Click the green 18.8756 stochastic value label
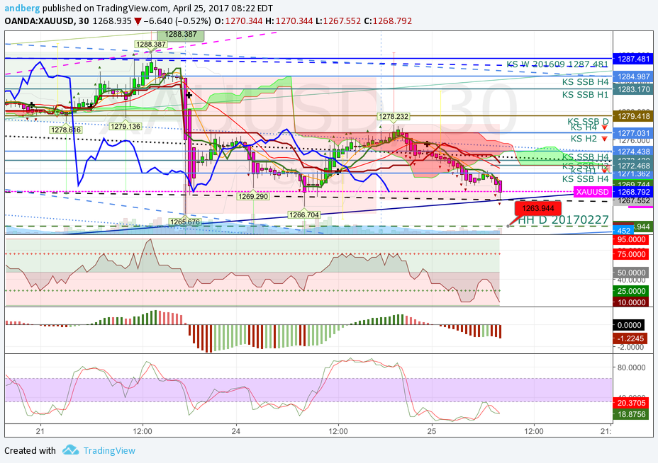658x463 pixels. [x=631, y=414]
